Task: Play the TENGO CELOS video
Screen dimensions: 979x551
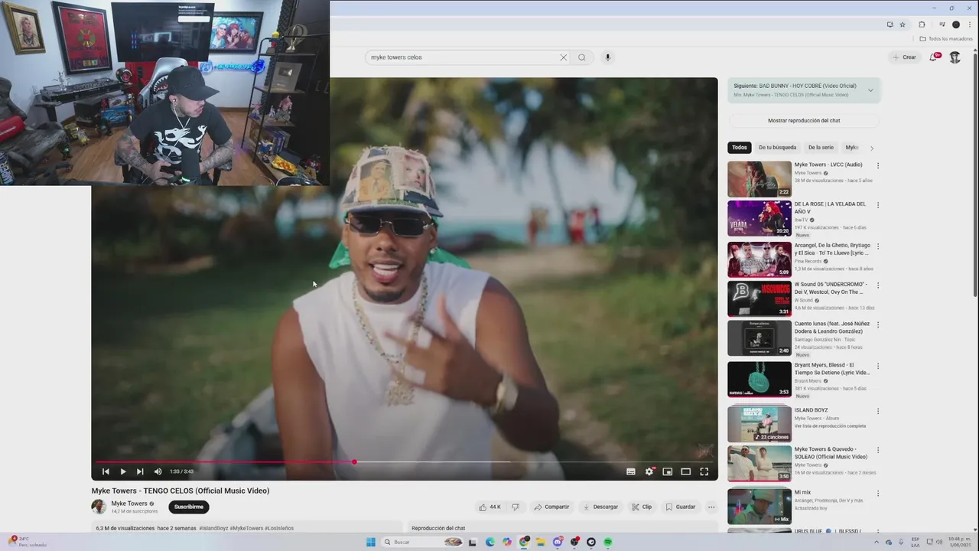Action: (123, 471)
